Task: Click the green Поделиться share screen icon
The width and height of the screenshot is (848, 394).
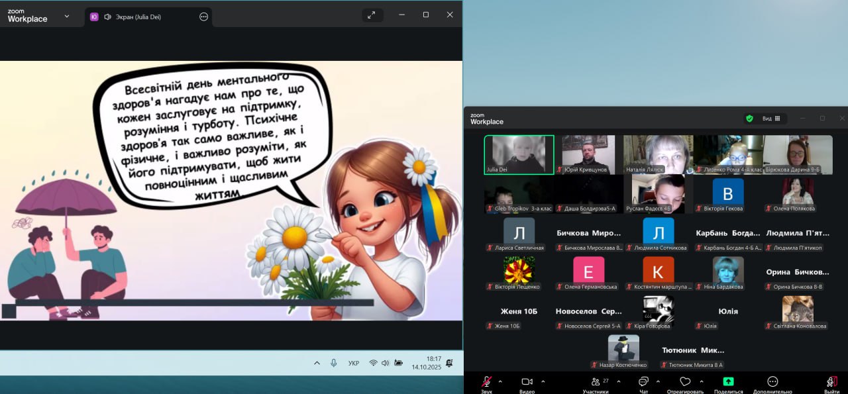Action: 728,382
